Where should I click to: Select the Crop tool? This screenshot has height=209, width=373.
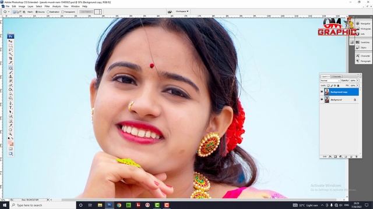point(10,59)
